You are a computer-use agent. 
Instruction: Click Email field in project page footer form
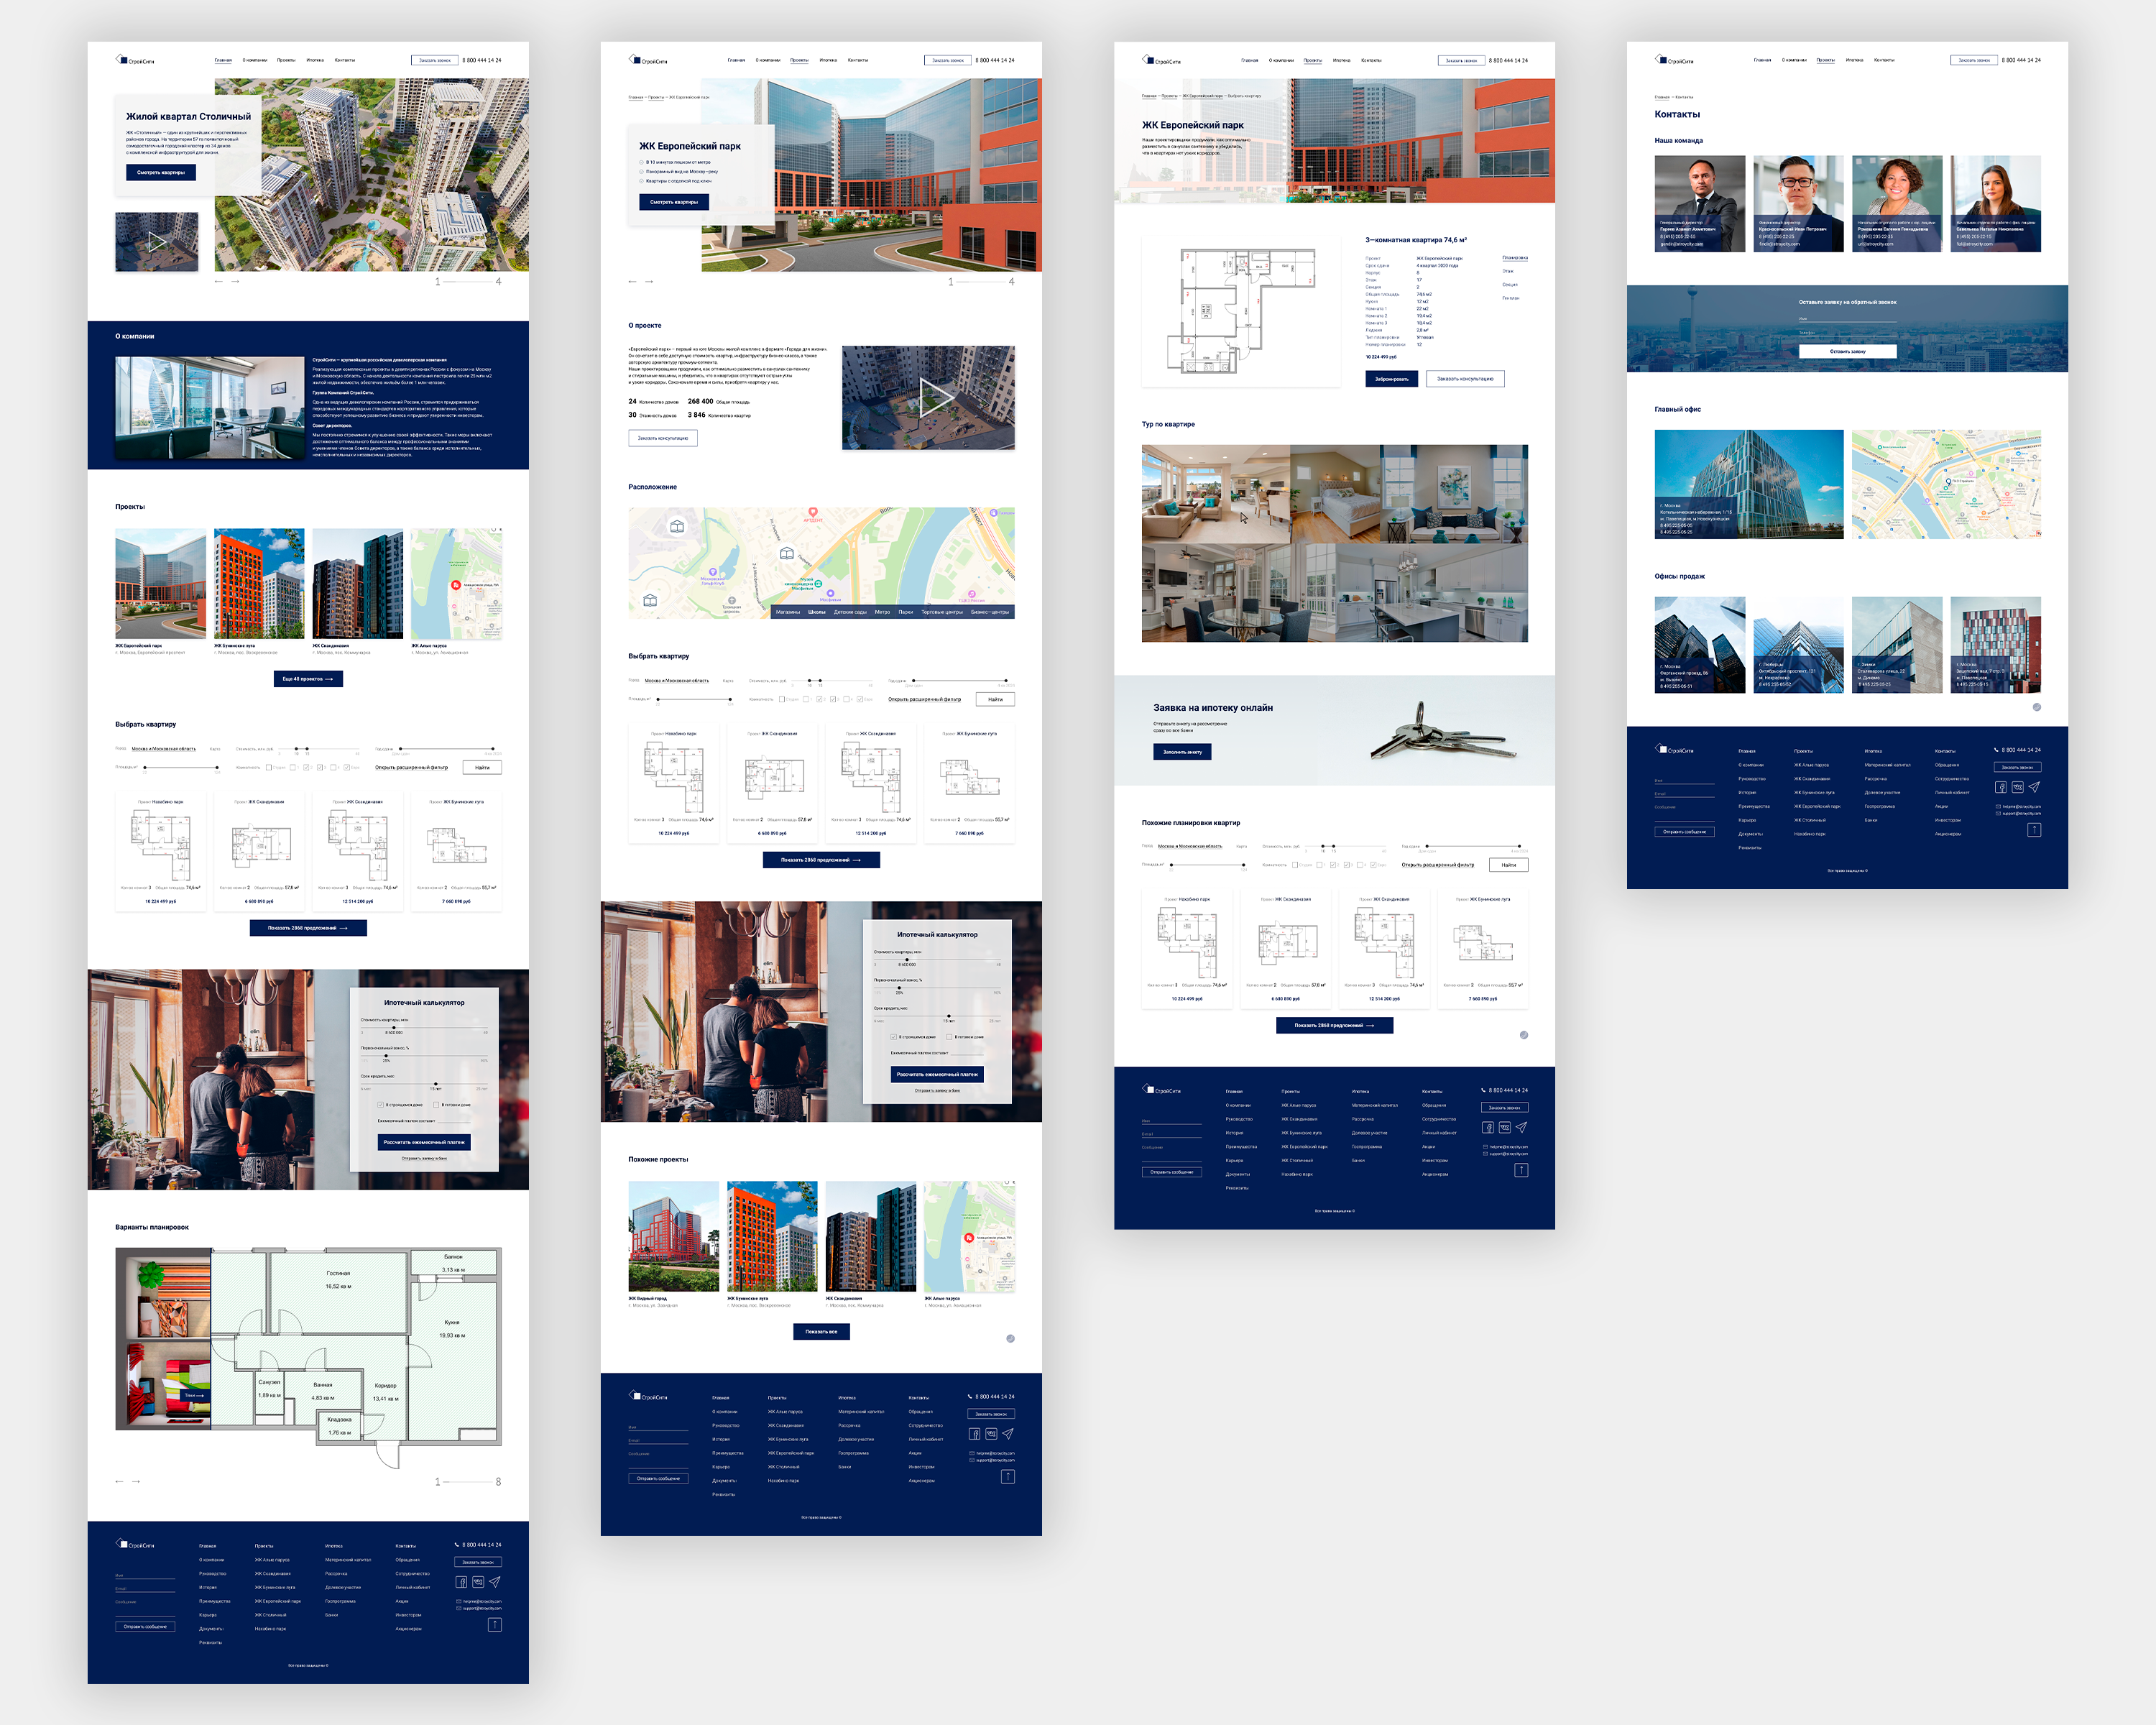pyautogui.click(x=658, y=1440)
